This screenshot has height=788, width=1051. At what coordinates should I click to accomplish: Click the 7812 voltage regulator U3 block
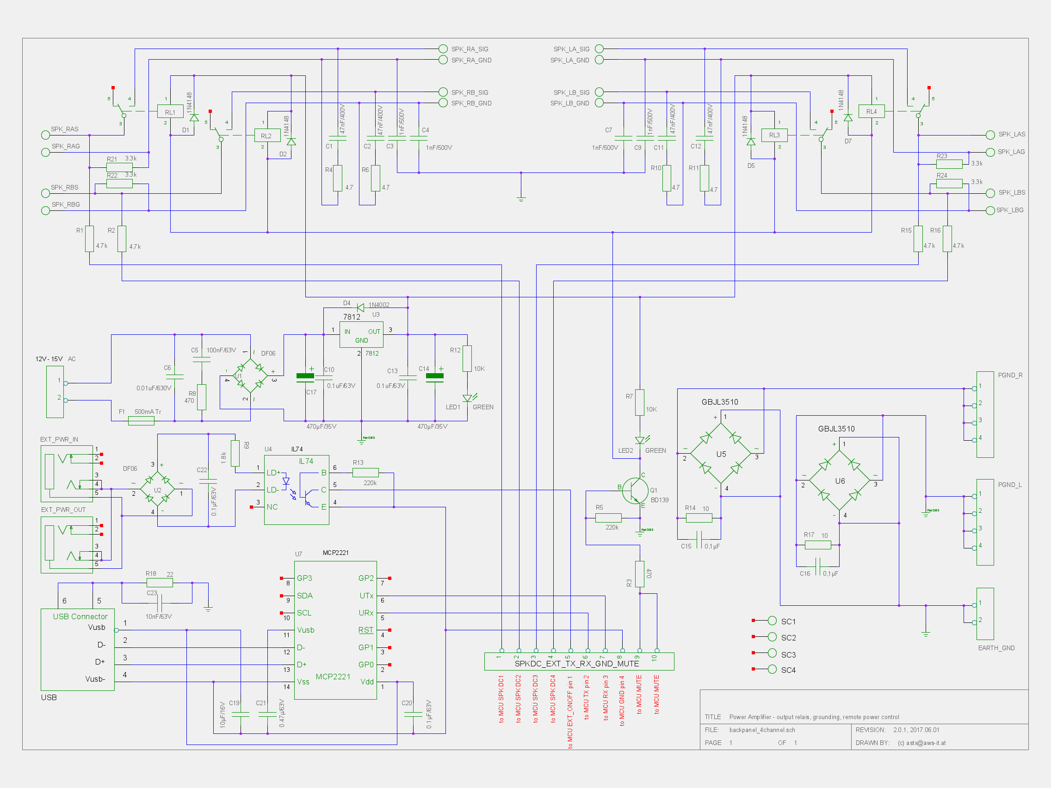361,334
